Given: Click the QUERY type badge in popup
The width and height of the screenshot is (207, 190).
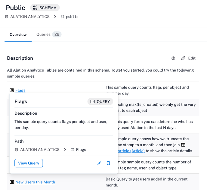Looking at the screenshot, I should 100,101.
